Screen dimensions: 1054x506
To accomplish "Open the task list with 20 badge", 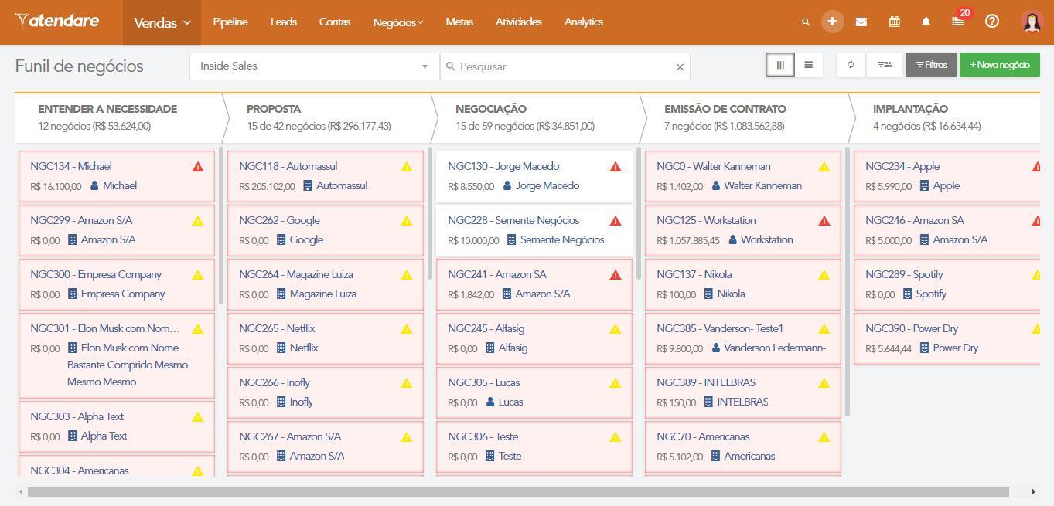I will pos(957,22).
